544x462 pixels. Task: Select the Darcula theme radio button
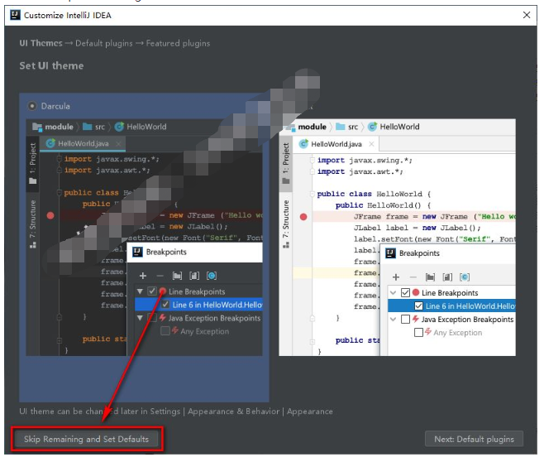(x=32, y=106)
